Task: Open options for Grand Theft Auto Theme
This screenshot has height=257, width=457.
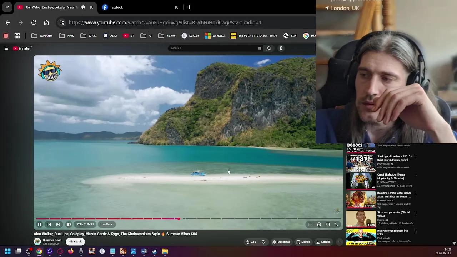Action: [416, 176]
